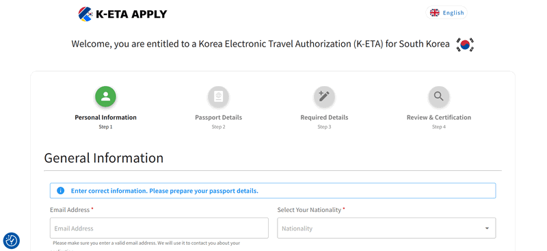Viewport: 547px width, 251px height.
Task: Click the K-ETA APPLY title text
Action: point(131,14)
